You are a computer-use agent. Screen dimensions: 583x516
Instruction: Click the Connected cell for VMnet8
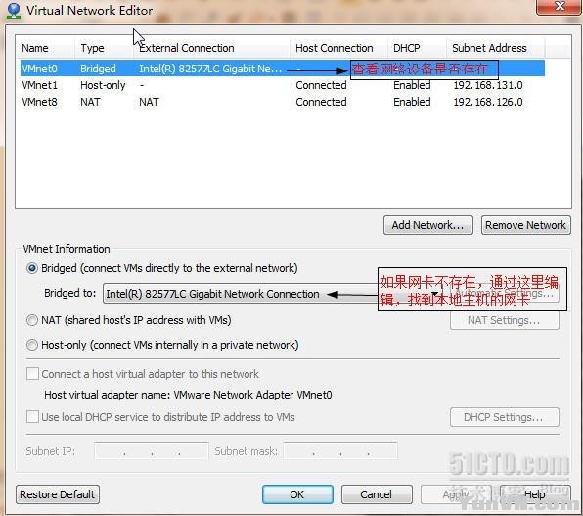point(321,102)
